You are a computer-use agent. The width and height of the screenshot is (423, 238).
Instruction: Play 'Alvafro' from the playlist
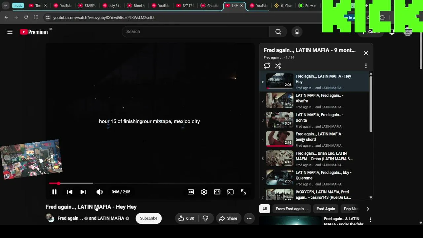[x=314, y=101]
